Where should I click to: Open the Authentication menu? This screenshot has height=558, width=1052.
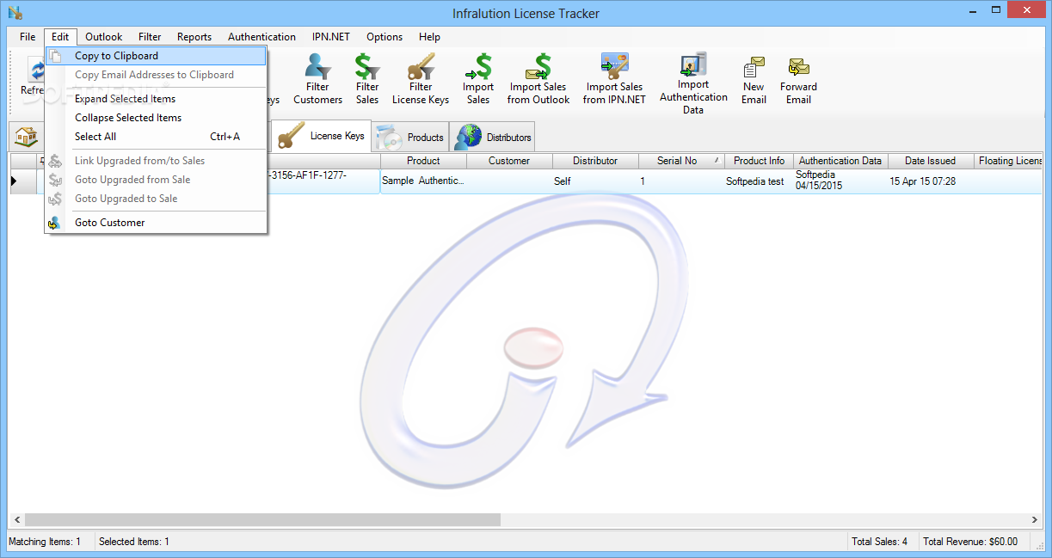tap(262, 37)
